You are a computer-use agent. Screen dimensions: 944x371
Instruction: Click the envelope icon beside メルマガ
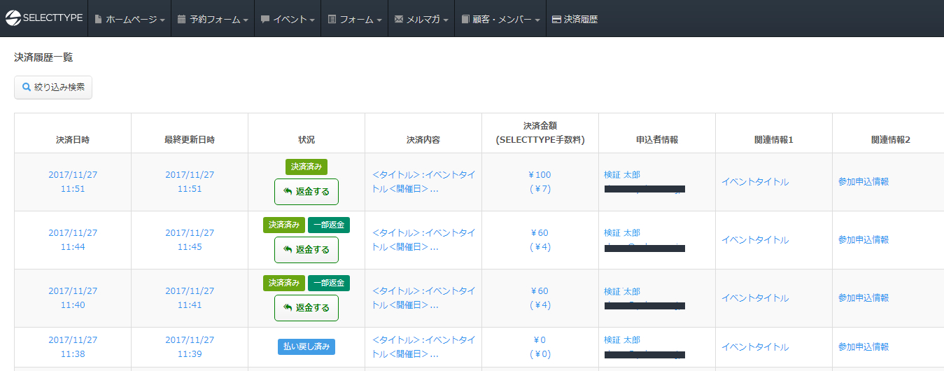tap(399, 20)
